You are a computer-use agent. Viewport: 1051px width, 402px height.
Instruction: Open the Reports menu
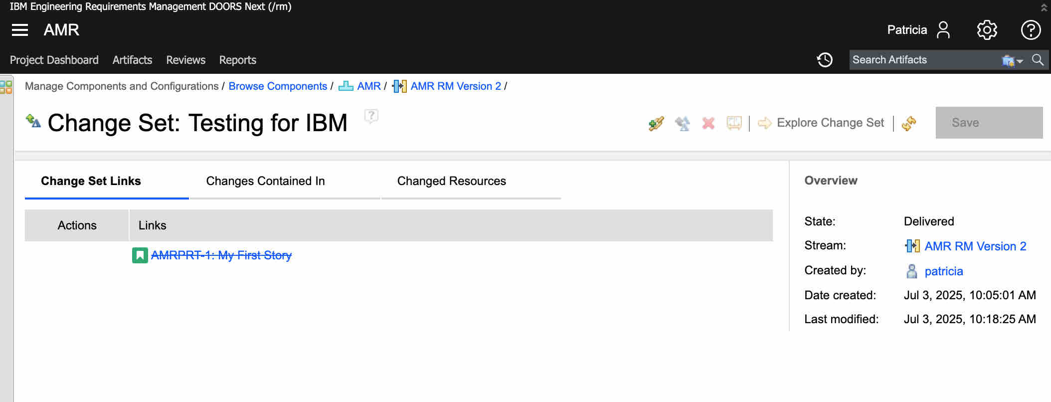237,60
